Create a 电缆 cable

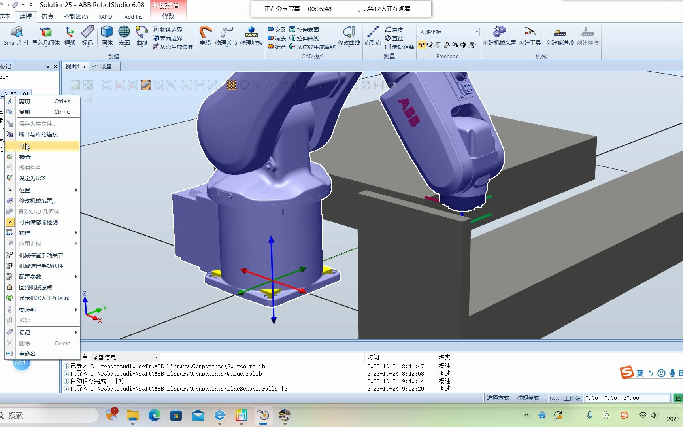205,36
